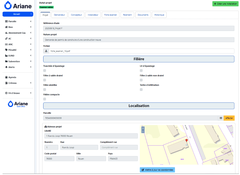Viewport: 240px width, 175px height.
Task: Click the Alerte bell icon in sidebar
Action: [6, 67]
